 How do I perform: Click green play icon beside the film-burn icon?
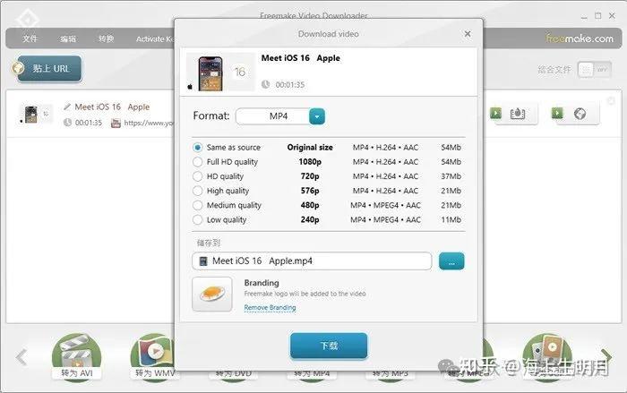[495, 113]
